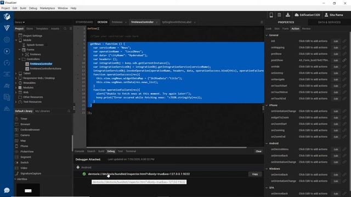Click the link icon for the init action

coord(344,41)
